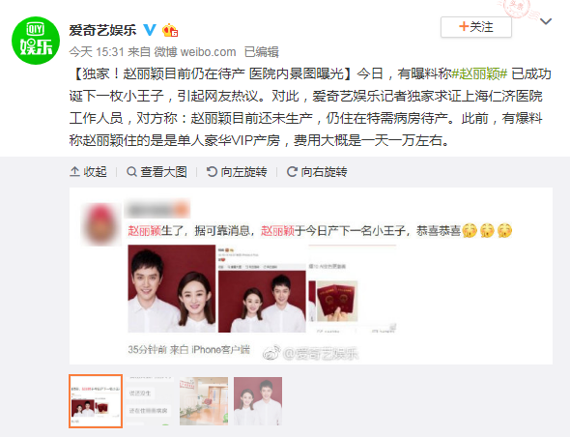
Task: Open full-size image via 查看大图
Action: click(x=157, y=171)
